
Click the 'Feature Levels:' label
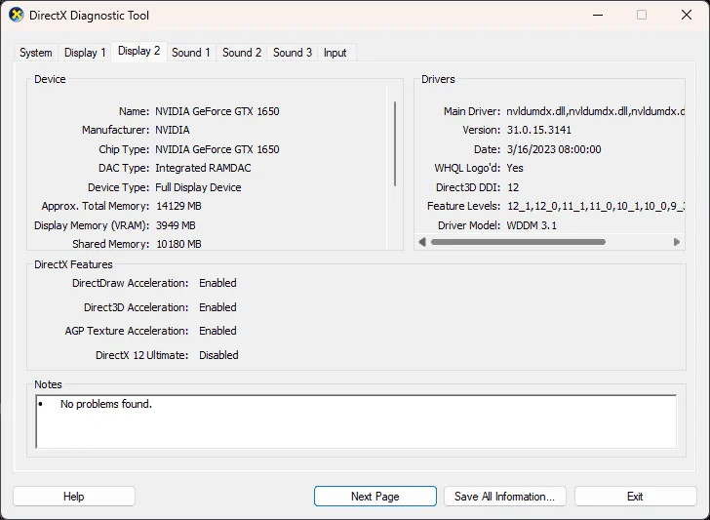463,206
